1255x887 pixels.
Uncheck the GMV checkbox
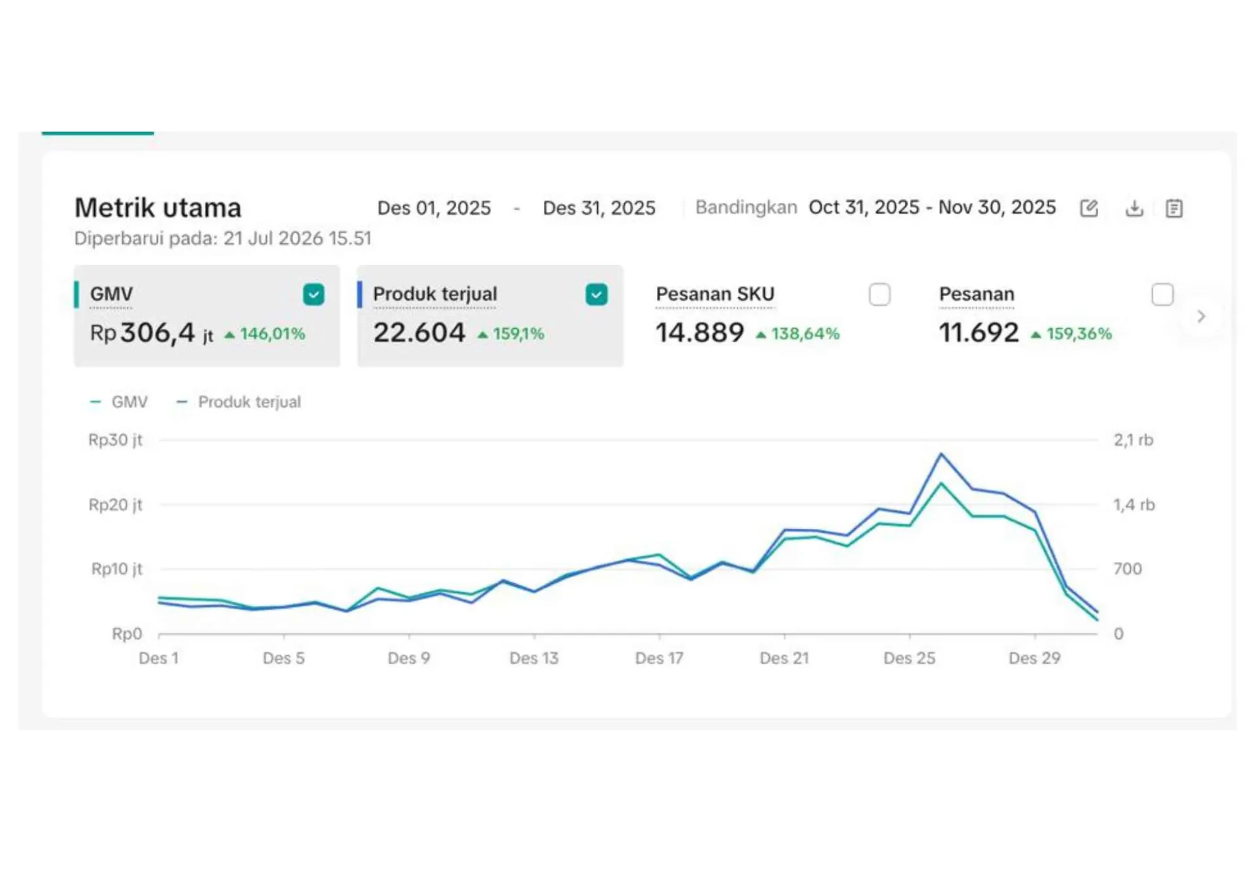314,294
